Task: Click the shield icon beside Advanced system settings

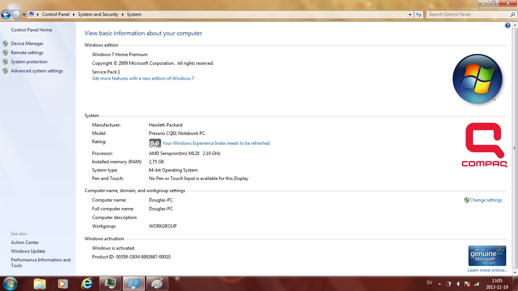Action: pyautogui.click(x=5, y=71)
